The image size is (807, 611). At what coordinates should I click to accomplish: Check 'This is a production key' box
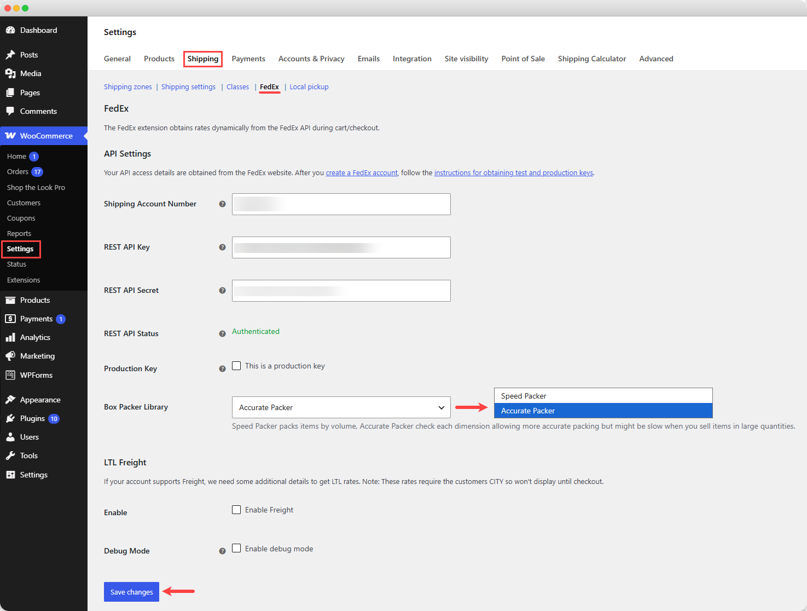click(x=236, y=366)
